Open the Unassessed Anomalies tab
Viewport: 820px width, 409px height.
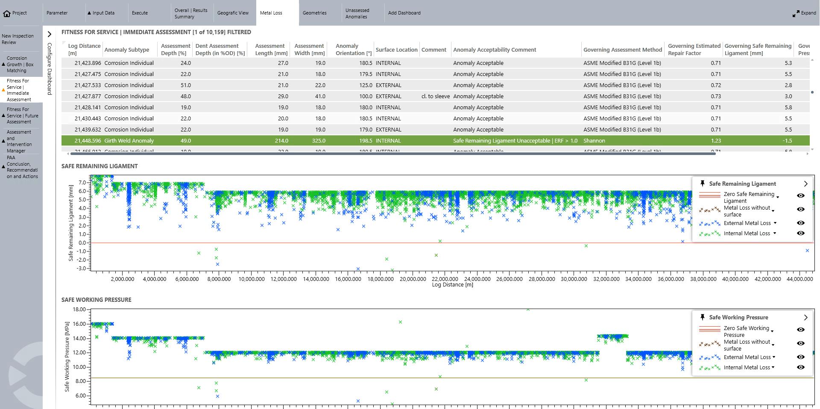pos(357,13)
